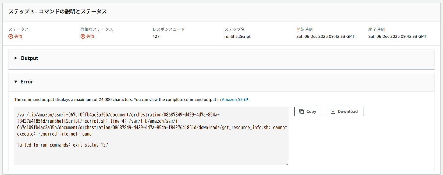Image resolution: width=443 pixels, height=175 pixels.
Task: Click the ステップ 3 heading title
Action: click(x=58, y=12)
